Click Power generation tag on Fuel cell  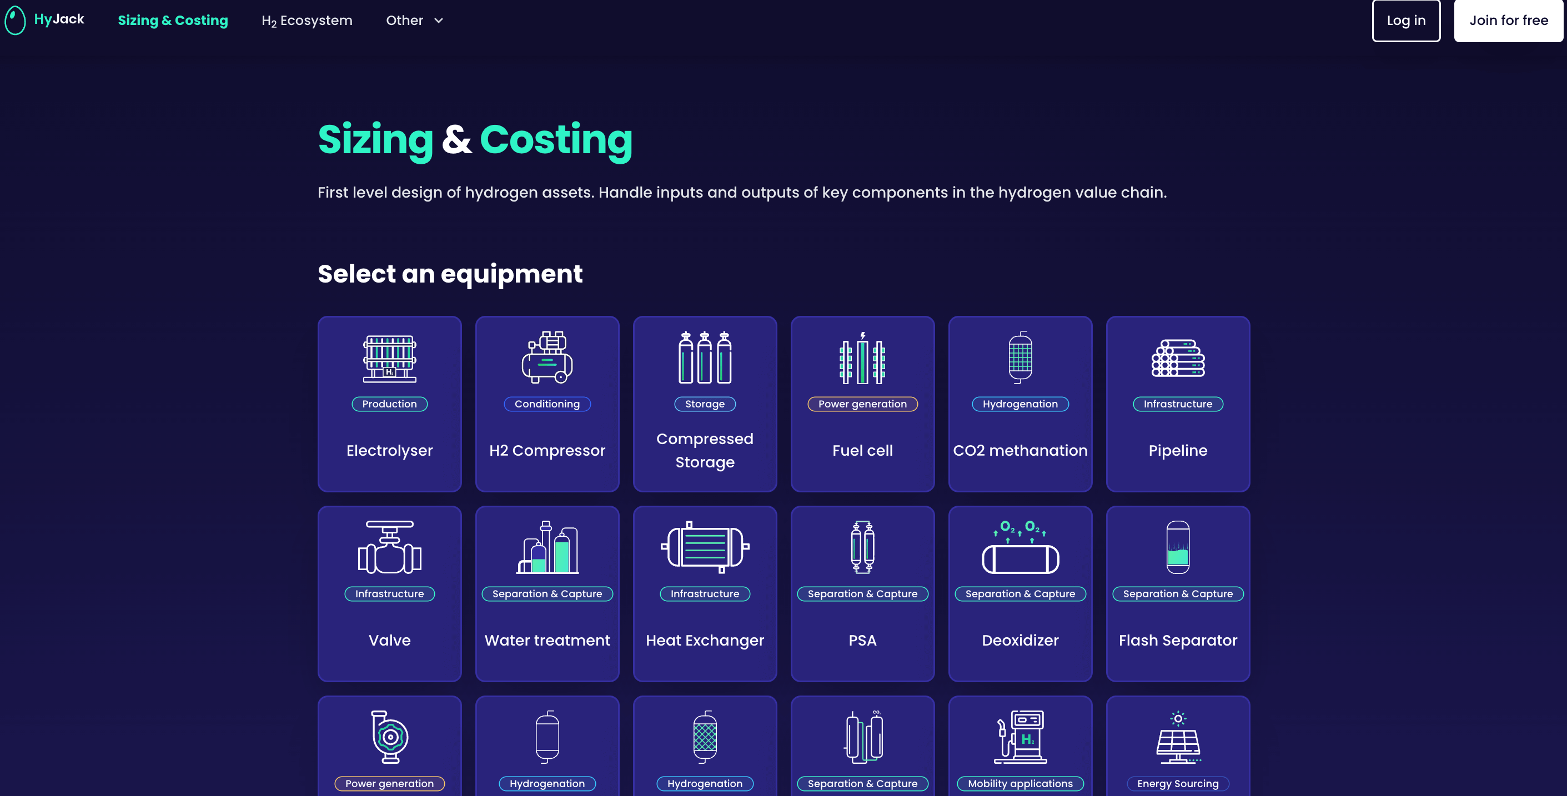pos(862,404)
